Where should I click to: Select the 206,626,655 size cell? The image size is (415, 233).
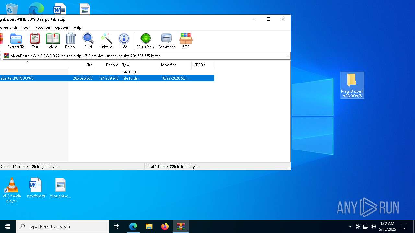click(82, 78)
